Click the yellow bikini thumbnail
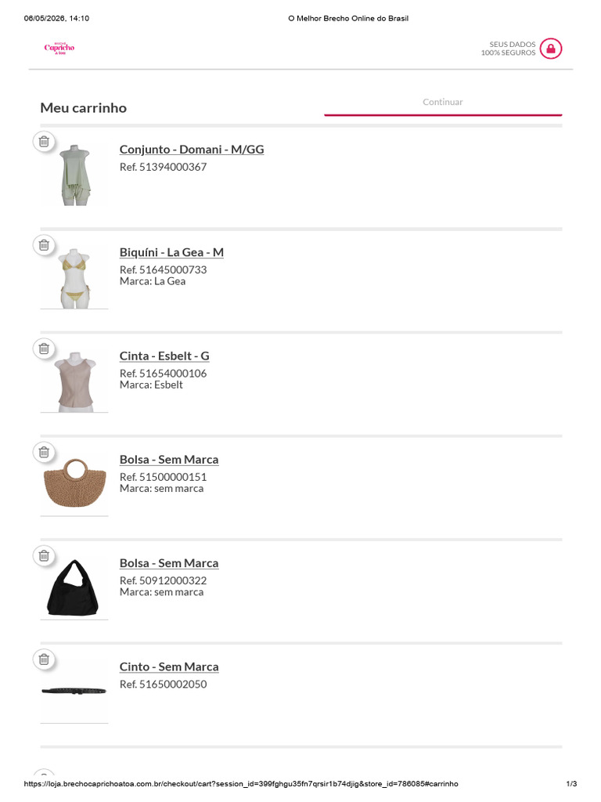The width and height of the screenshot is (601, 802). (x=75, y=278)
